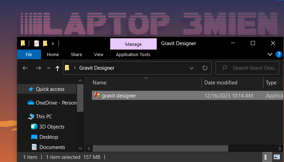Click the navigation pane vertical scrollbar thumb
The height and width of the screenshot is (162, 284).
coord(80,98)
